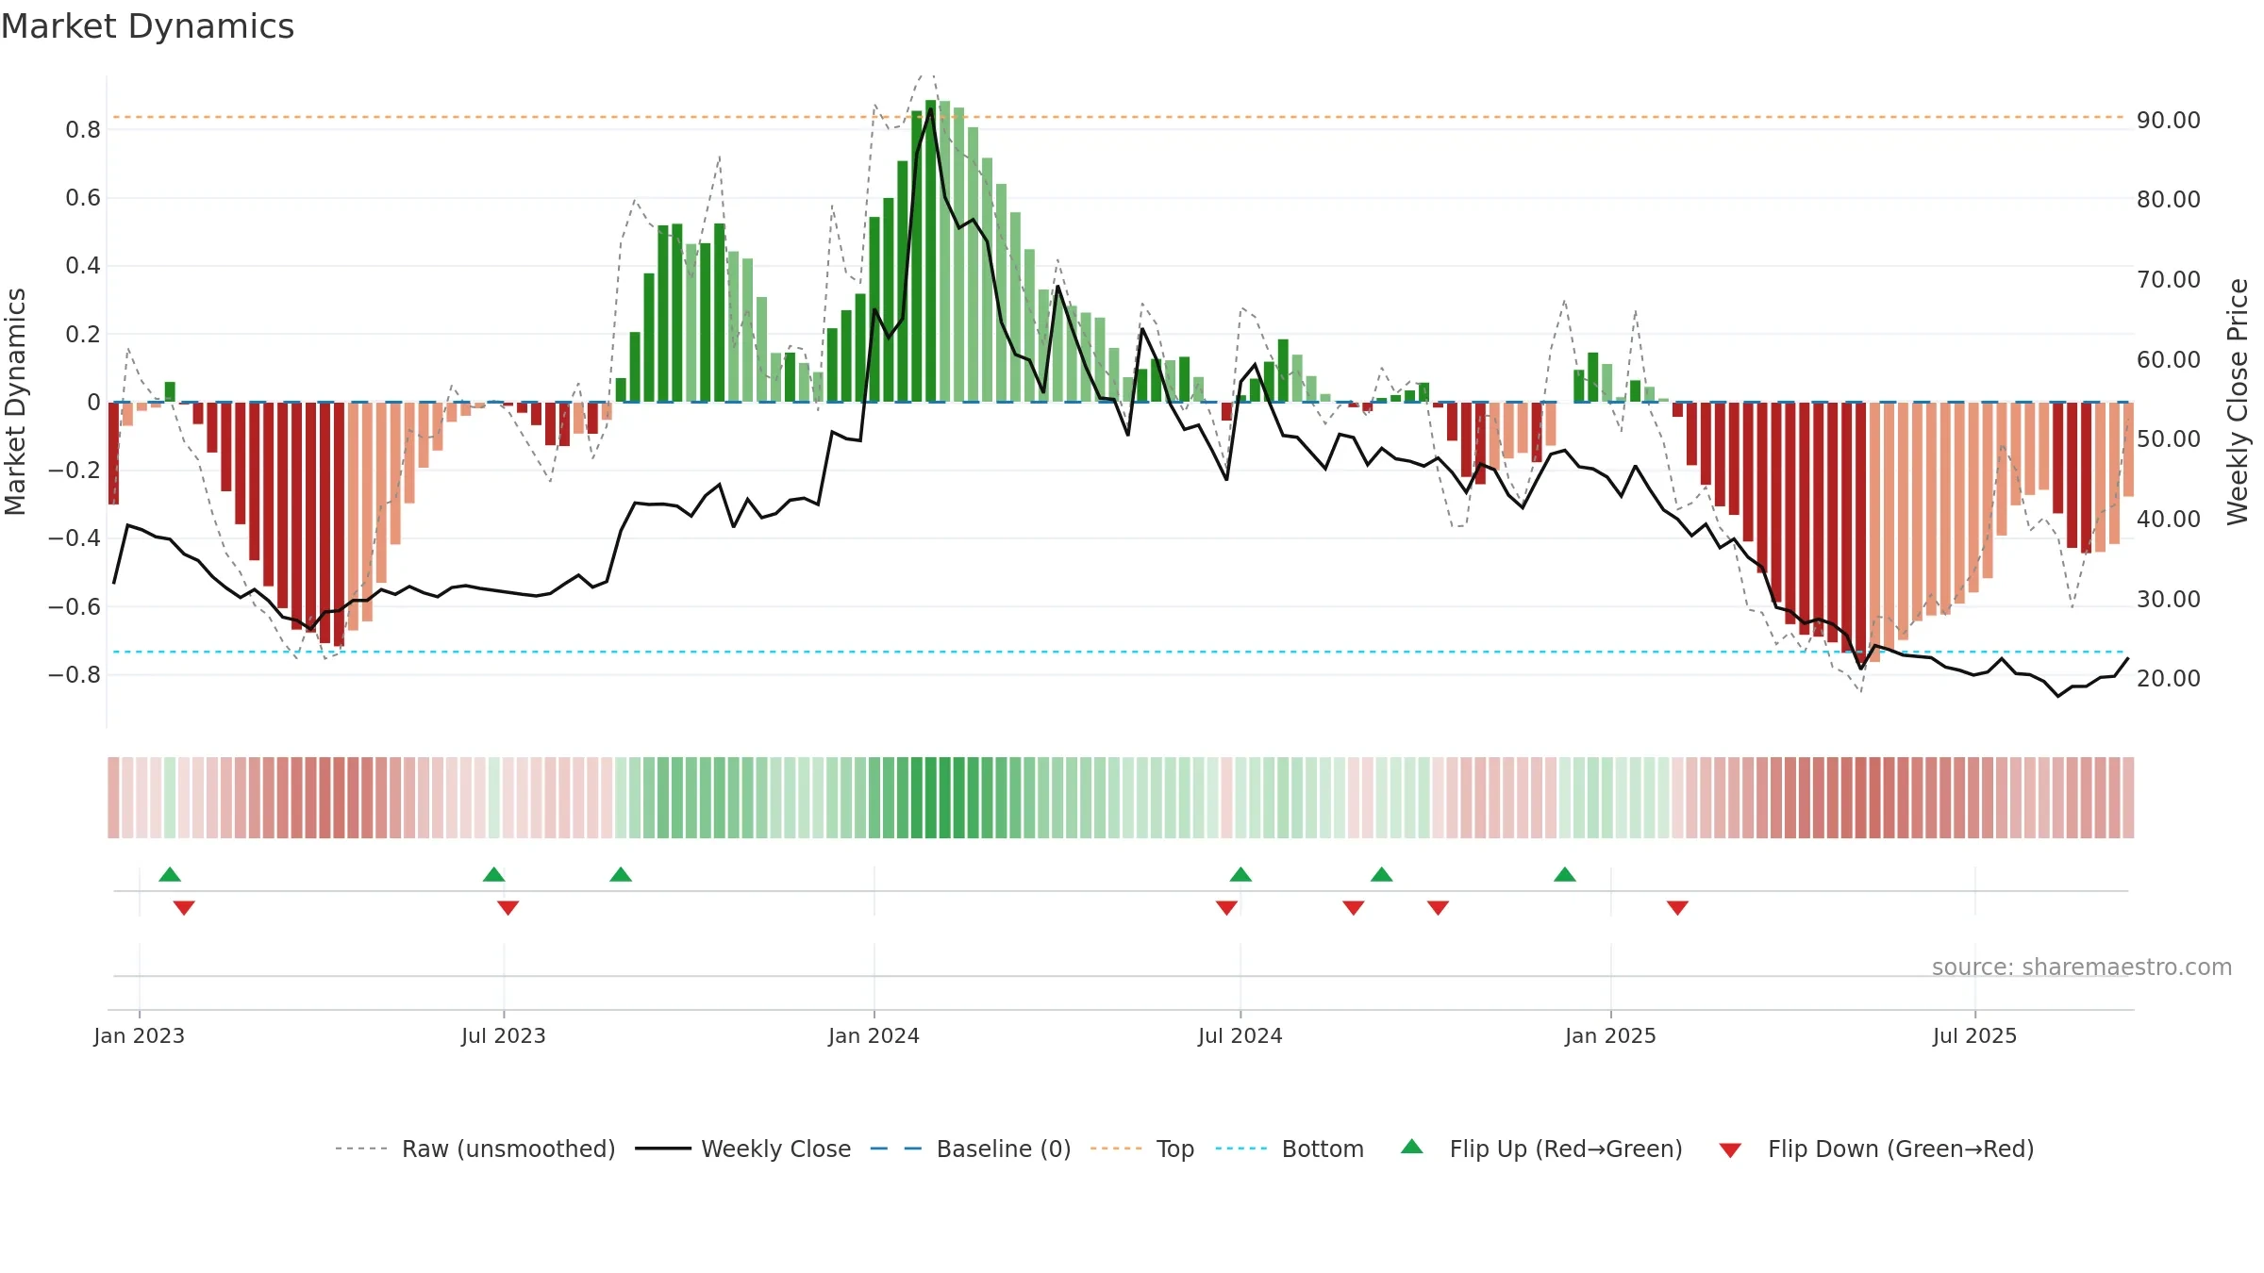Select the green flip-up triangle at Jul 2024
This screenshot has width=2264, height=1273.
click(1240, 875)
